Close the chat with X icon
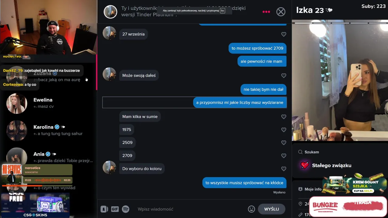This screenshot has width=388, height=218. pyautogui.click(x=281, y=12)
